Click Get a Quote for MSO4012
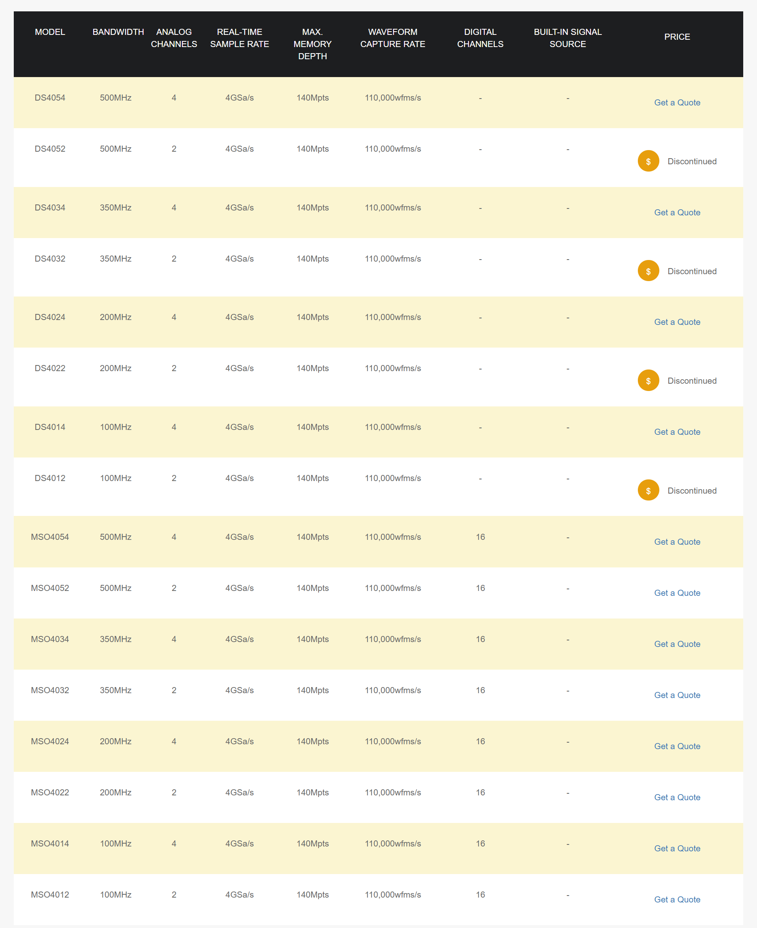This screenshot has width=757, height=928. tap(677, 899)
